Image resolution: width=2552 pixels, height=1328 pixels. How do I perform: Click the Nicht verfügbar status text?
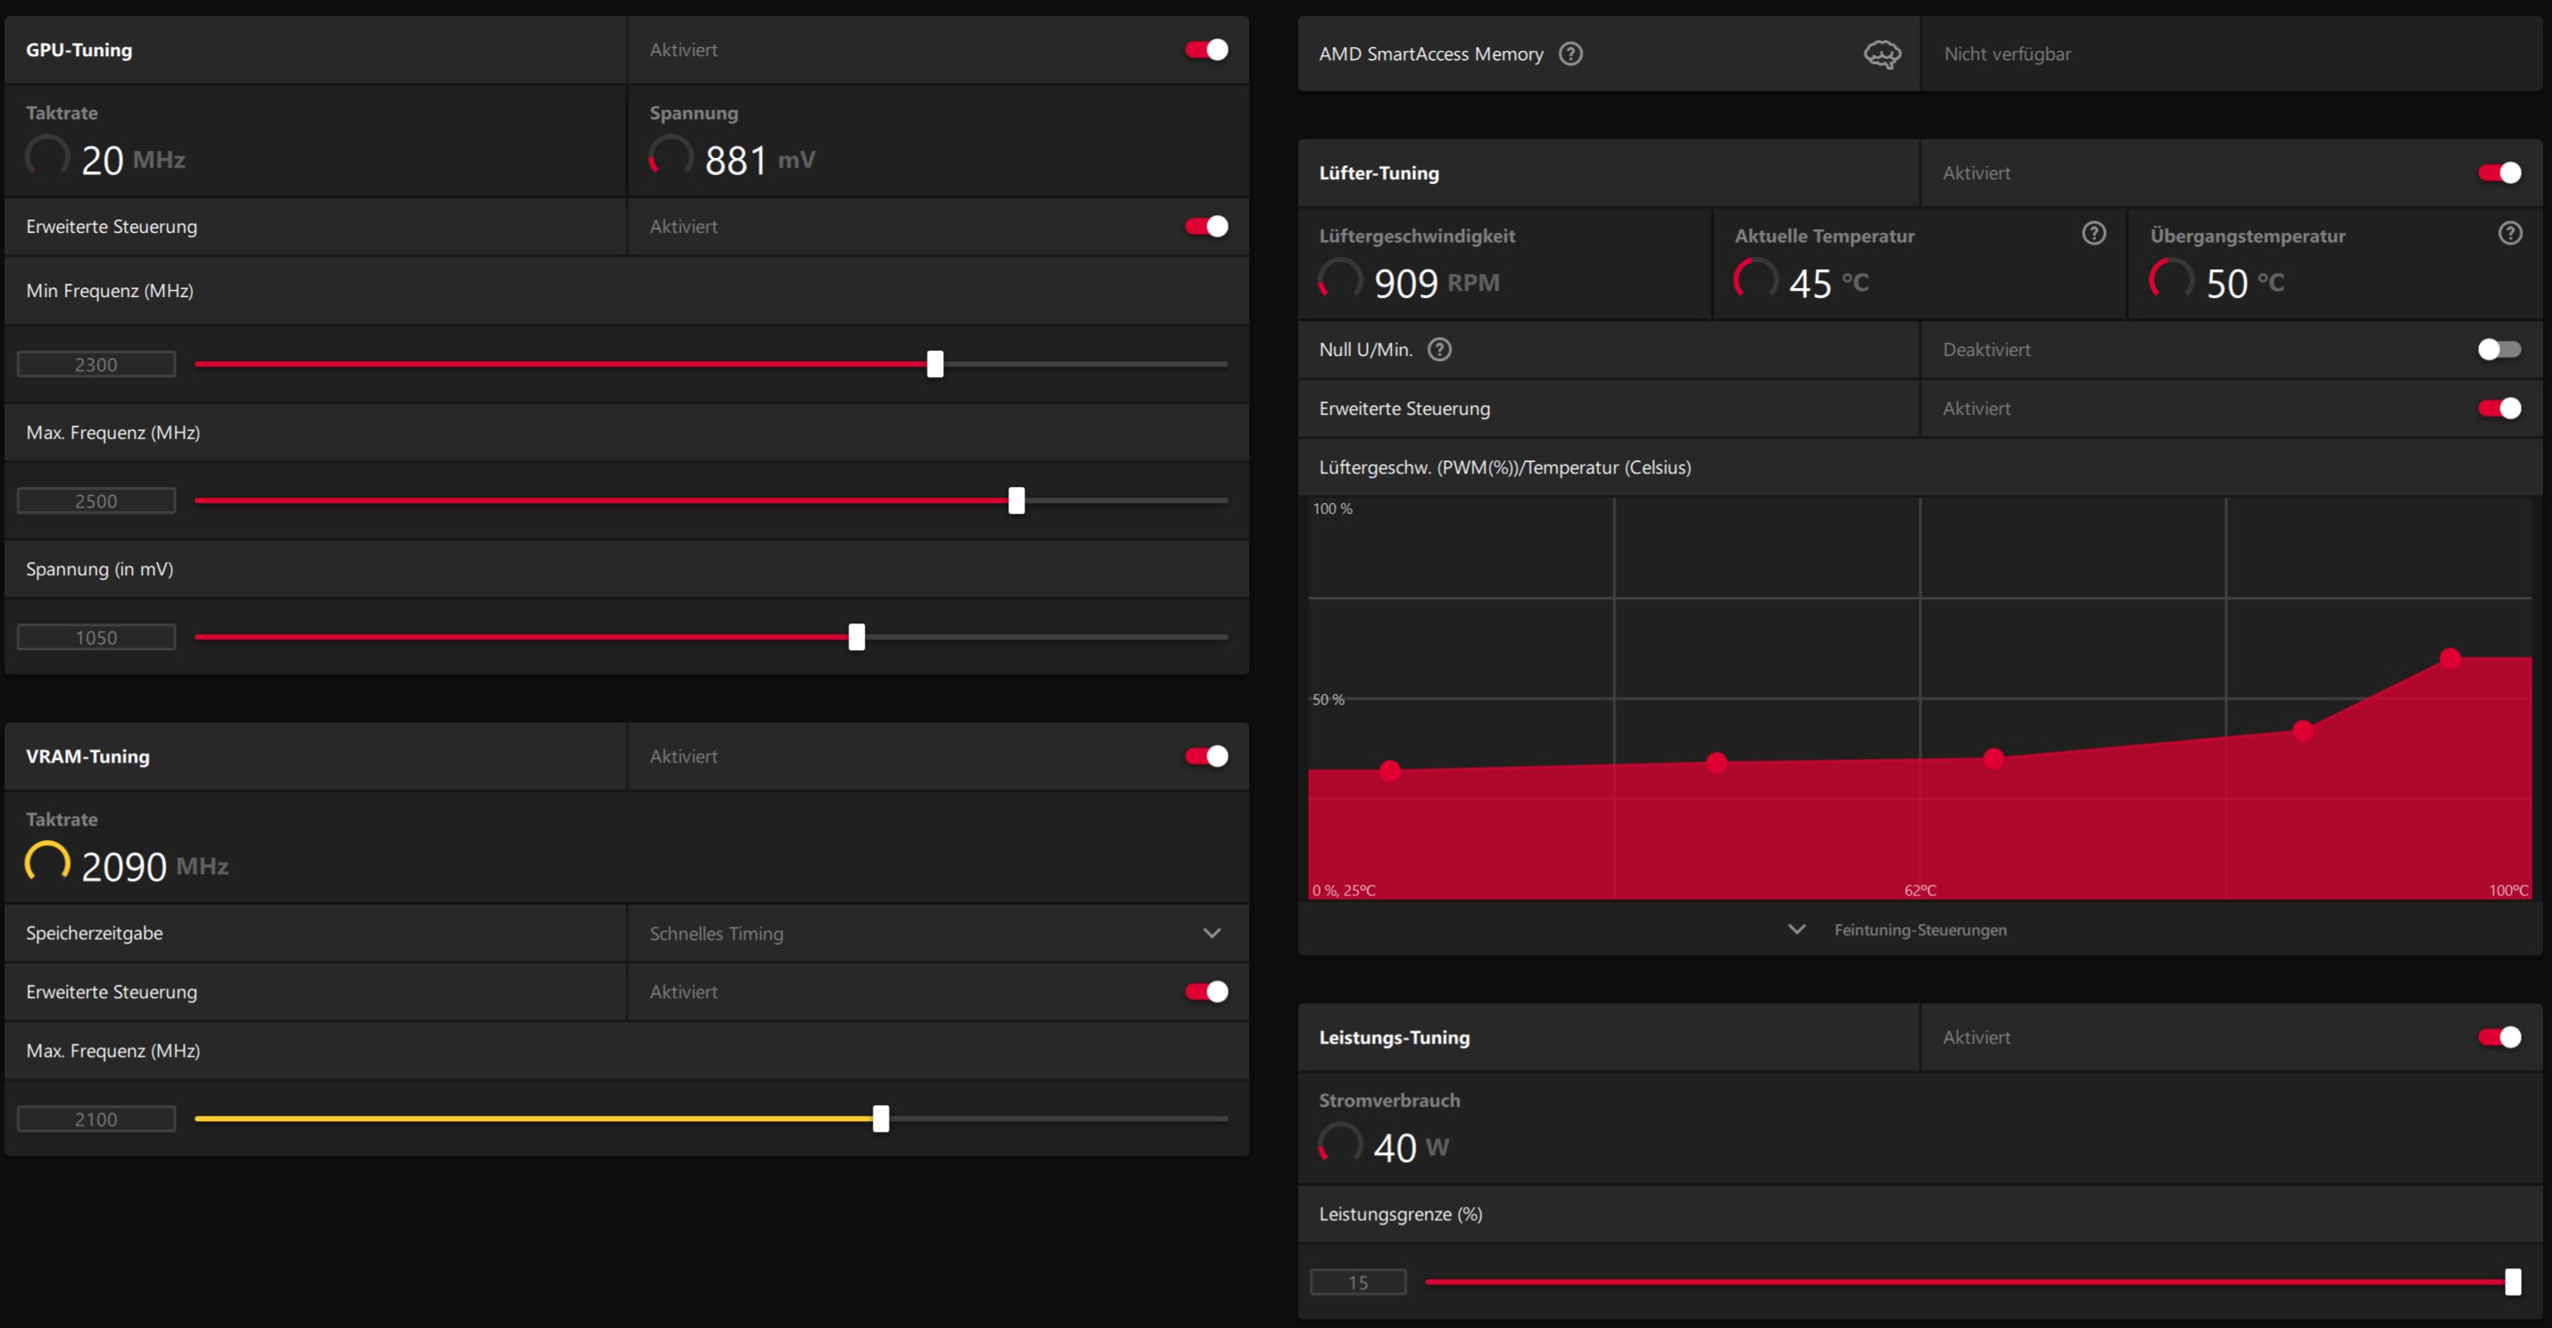pos(2007,54)
